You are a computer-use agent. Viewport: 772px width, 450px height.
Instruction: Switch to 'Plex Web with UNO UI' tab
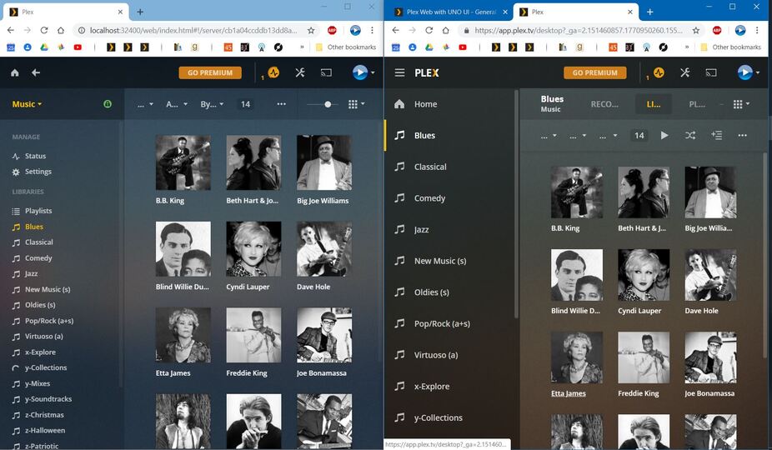450,12
